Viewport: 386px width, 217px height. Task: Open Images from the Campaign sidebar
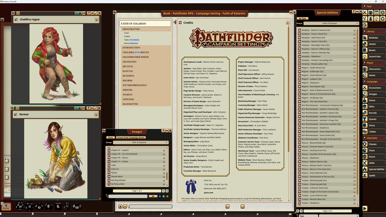pyautogui.click(x=373, y=94)
